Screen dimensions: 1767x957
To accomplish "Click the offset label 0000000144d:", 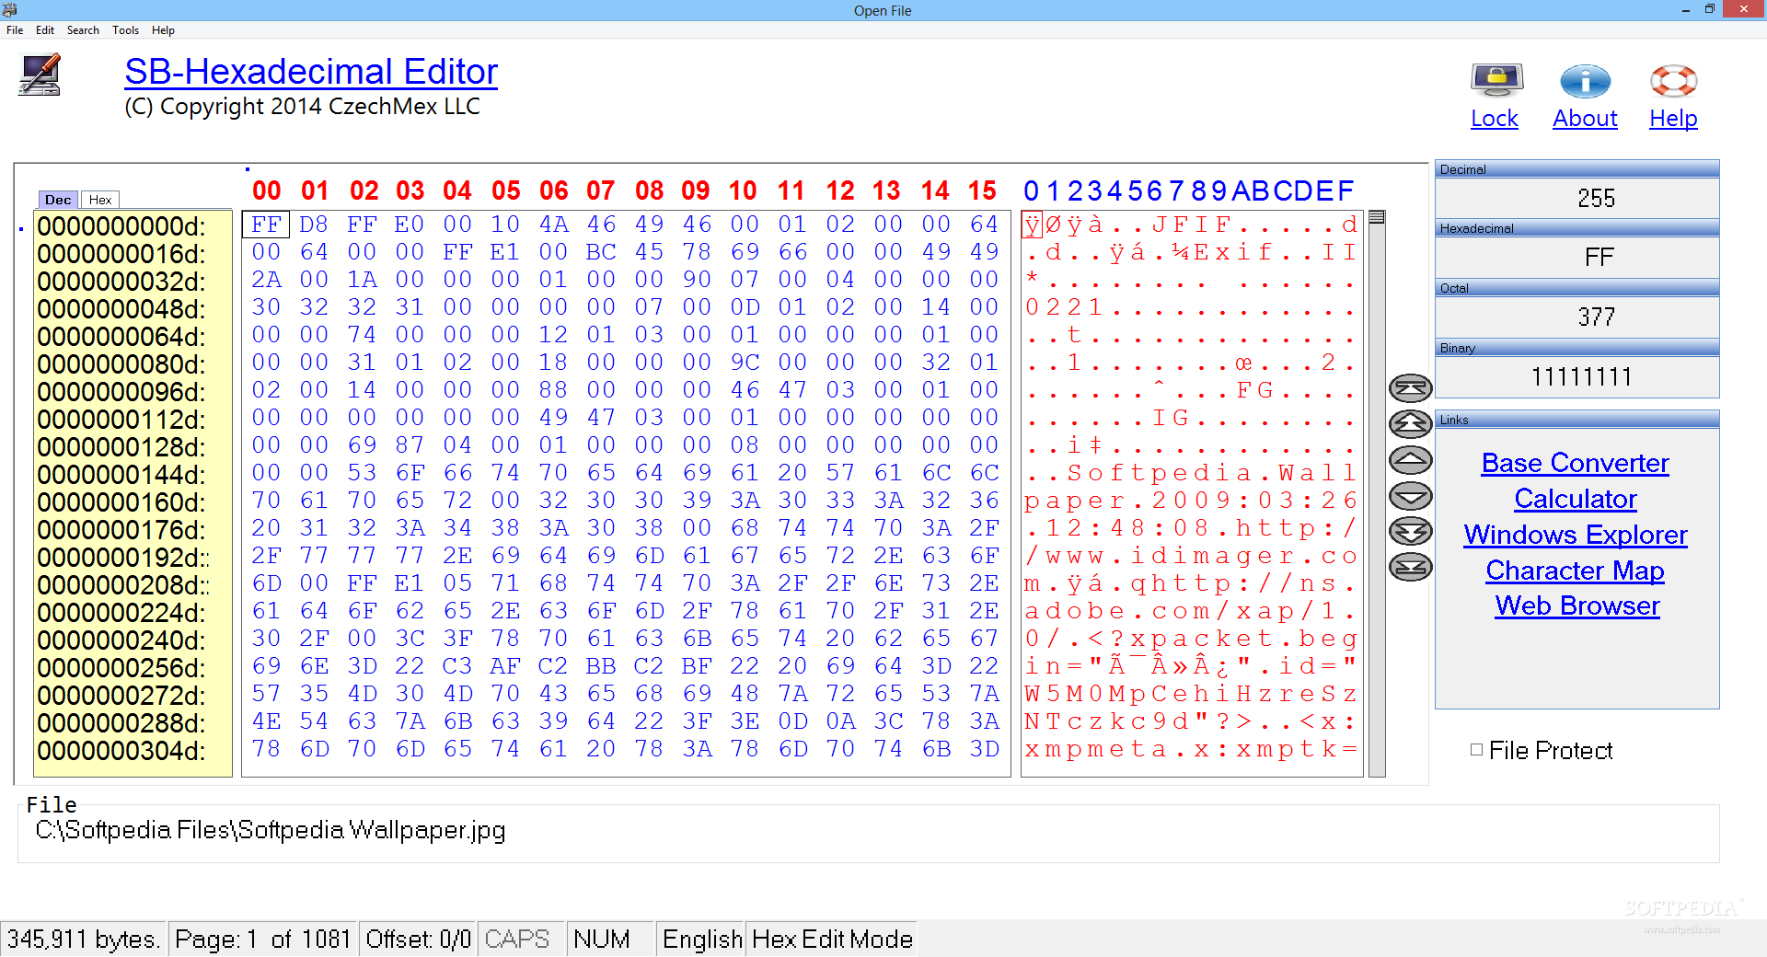I will point(121,475).
